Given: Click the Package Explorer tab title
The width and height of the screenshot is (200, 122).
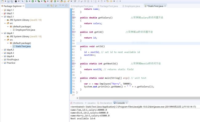Looking at the screenshot, I should pyautogui.click(x=13, y=6).
